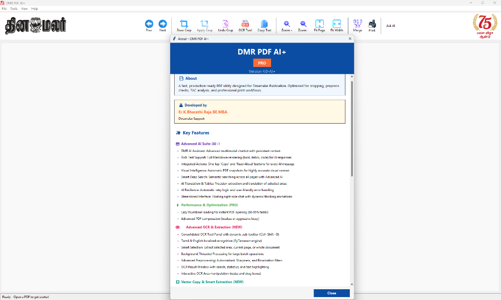Open the Help menu
The width and height of the screenshot is (501, 300).
tap(35, 9)
